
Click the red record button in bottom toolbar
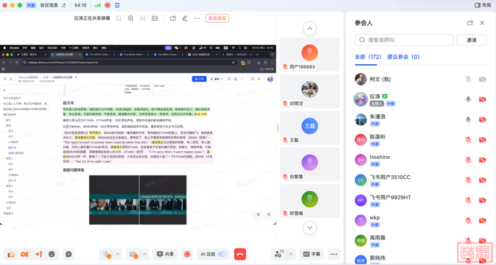[187, 254]
